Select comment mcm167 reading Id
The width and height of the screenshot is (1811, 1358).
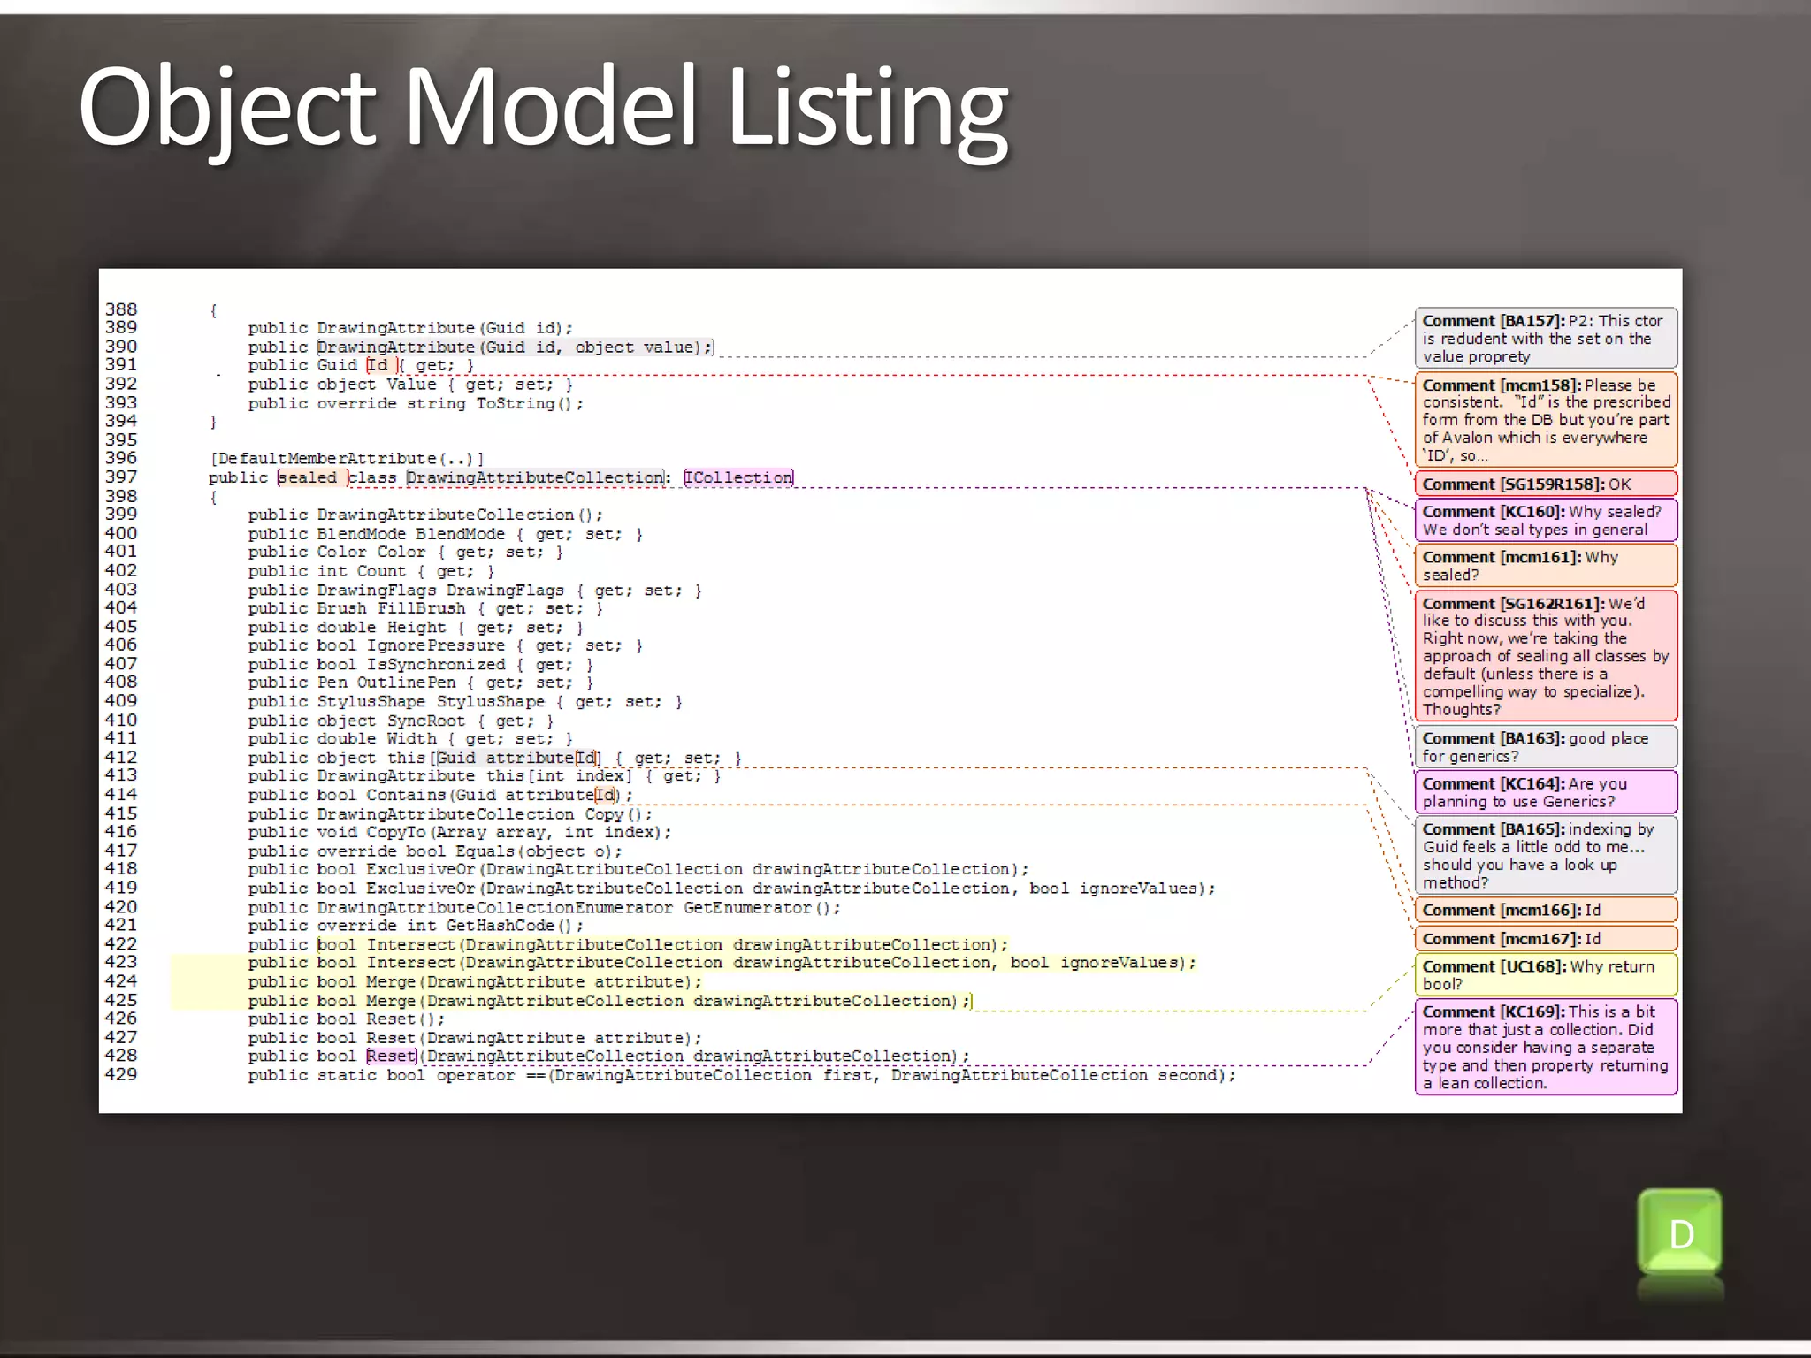pyautogui.click(x=1546, y=938)
